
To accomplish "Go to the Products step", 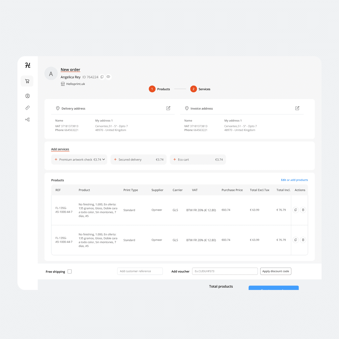I will [x=159, y=89].
